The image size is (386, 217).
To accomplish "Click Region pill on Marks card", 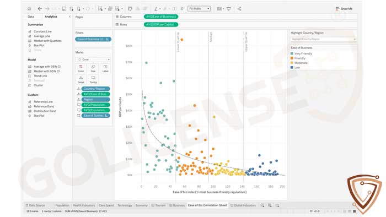I will [95, 100].
